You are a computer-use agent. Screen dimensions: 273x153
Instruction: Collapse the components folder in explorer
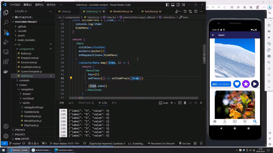27,49
